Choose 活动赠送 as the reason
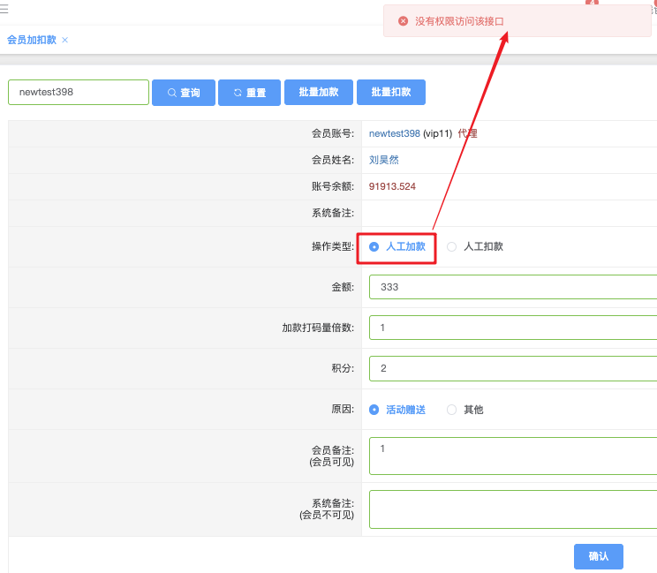 374,410
